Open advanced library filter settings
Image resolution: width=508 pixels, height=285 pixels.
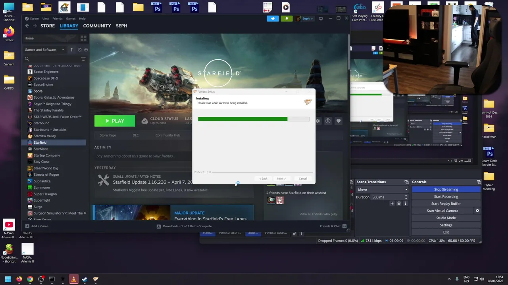pos(83,59)
